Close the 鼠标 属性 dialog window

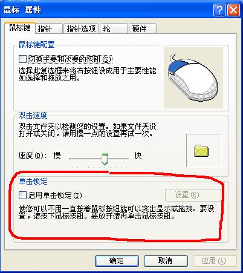click(x=234, y=10)
